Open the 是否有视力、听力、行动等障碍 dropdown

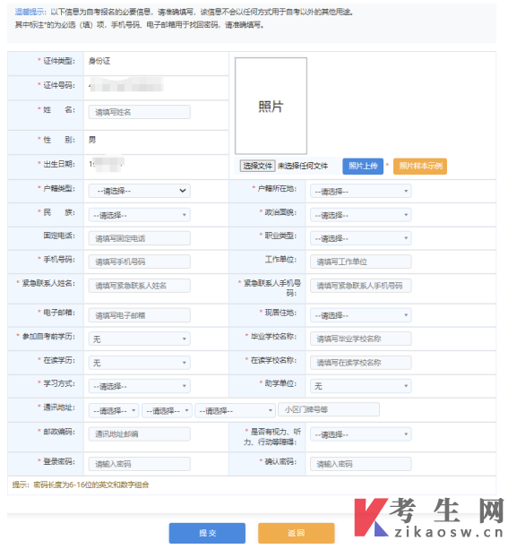(361, 434)
